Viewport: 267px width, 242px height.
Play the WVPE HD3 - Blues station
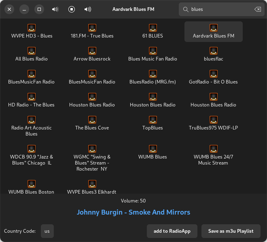32,31
